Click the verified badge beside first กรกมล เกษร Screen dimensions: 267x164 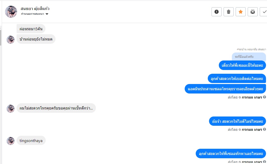240,97
